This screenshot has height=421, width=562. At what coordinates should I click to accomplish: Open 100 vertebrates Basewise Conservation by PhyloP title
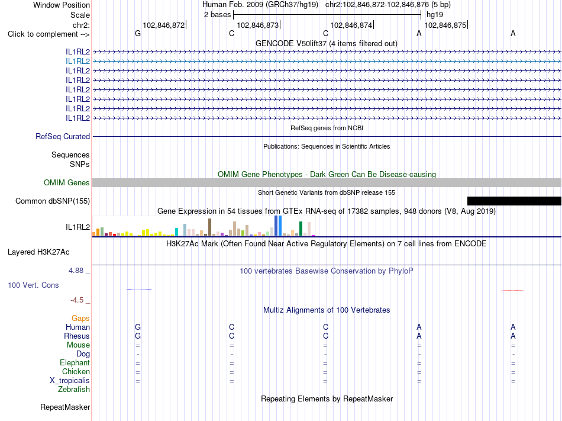[x=327, y=271]
